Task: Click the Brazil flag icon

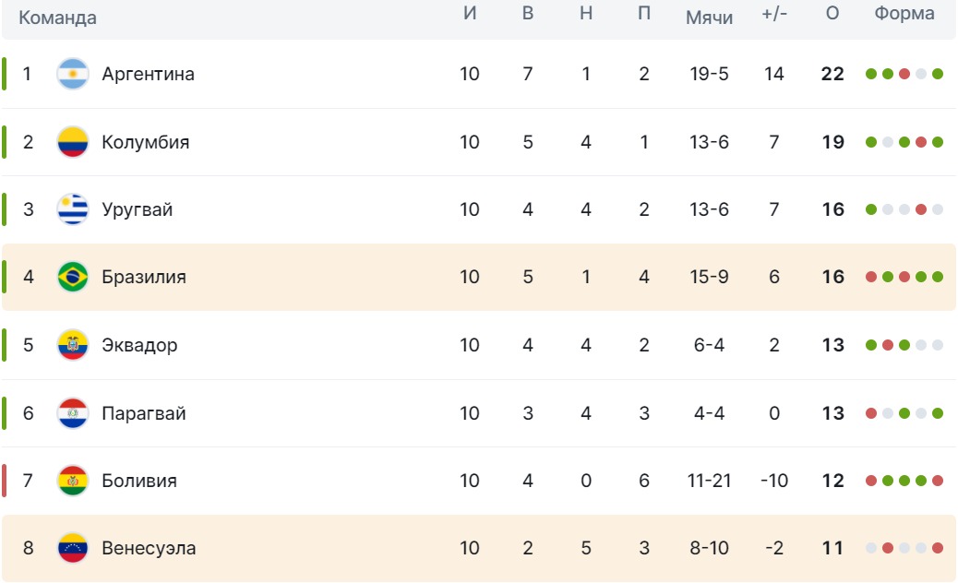Action: (x=72, y=277)
